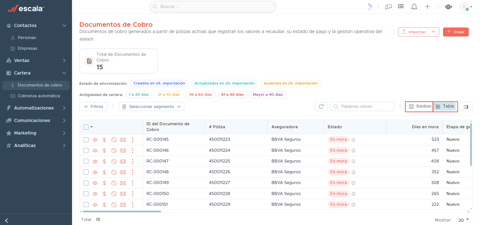Click the Total de Documentos card icon
This screenshot has height=225, width=480.
(x=89, y=61)
